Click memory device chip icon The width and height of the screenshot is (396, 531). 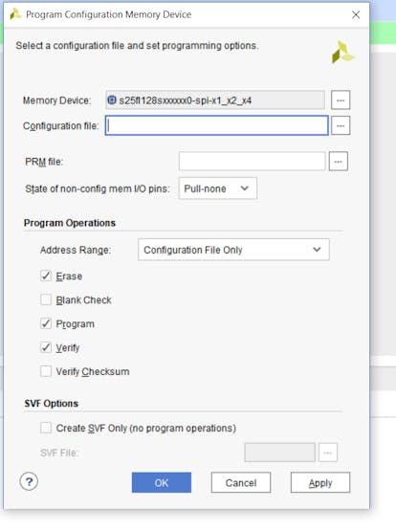[112, 100]
